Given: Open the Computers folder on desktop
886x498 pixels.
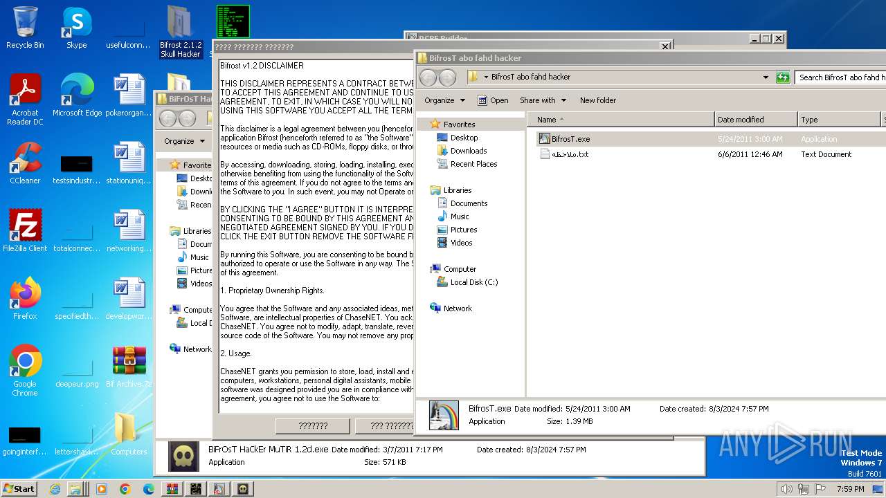Looking at the screenshot, I should [x=129, y=434].
